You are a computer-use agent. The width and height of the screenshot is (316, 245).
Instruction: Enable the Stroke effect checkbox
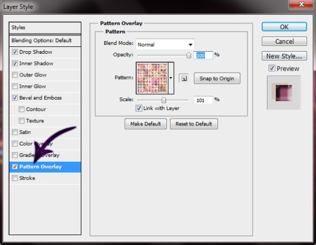15,179
